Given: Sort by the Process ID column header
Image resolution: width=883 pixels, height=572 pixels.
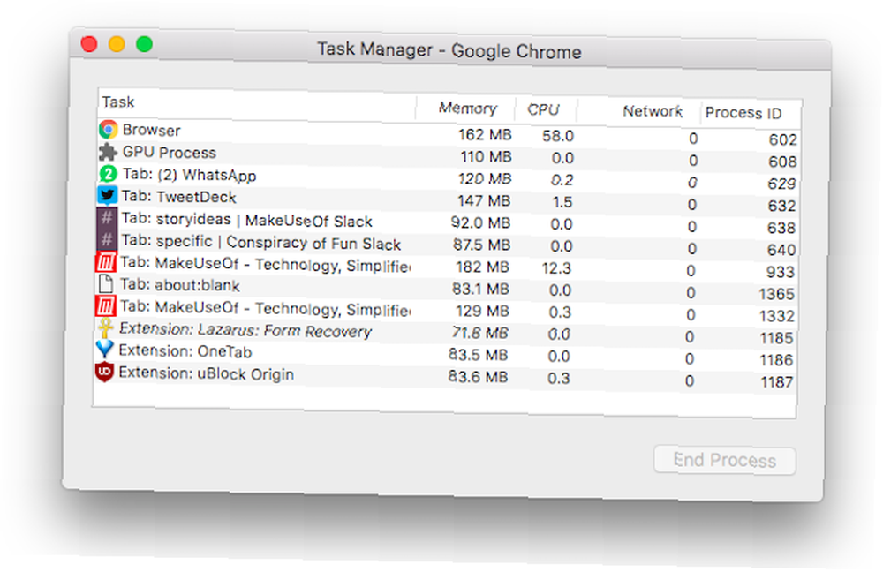Looking at the screenshot, I should pyautogui.click(x=743, y=113).
